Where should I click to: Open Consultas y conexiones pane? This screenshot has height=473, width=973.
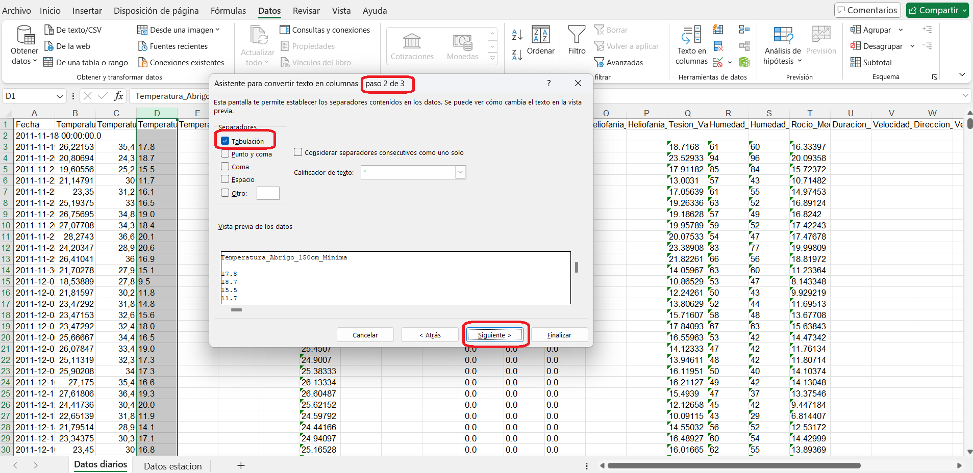coord(325,30)
